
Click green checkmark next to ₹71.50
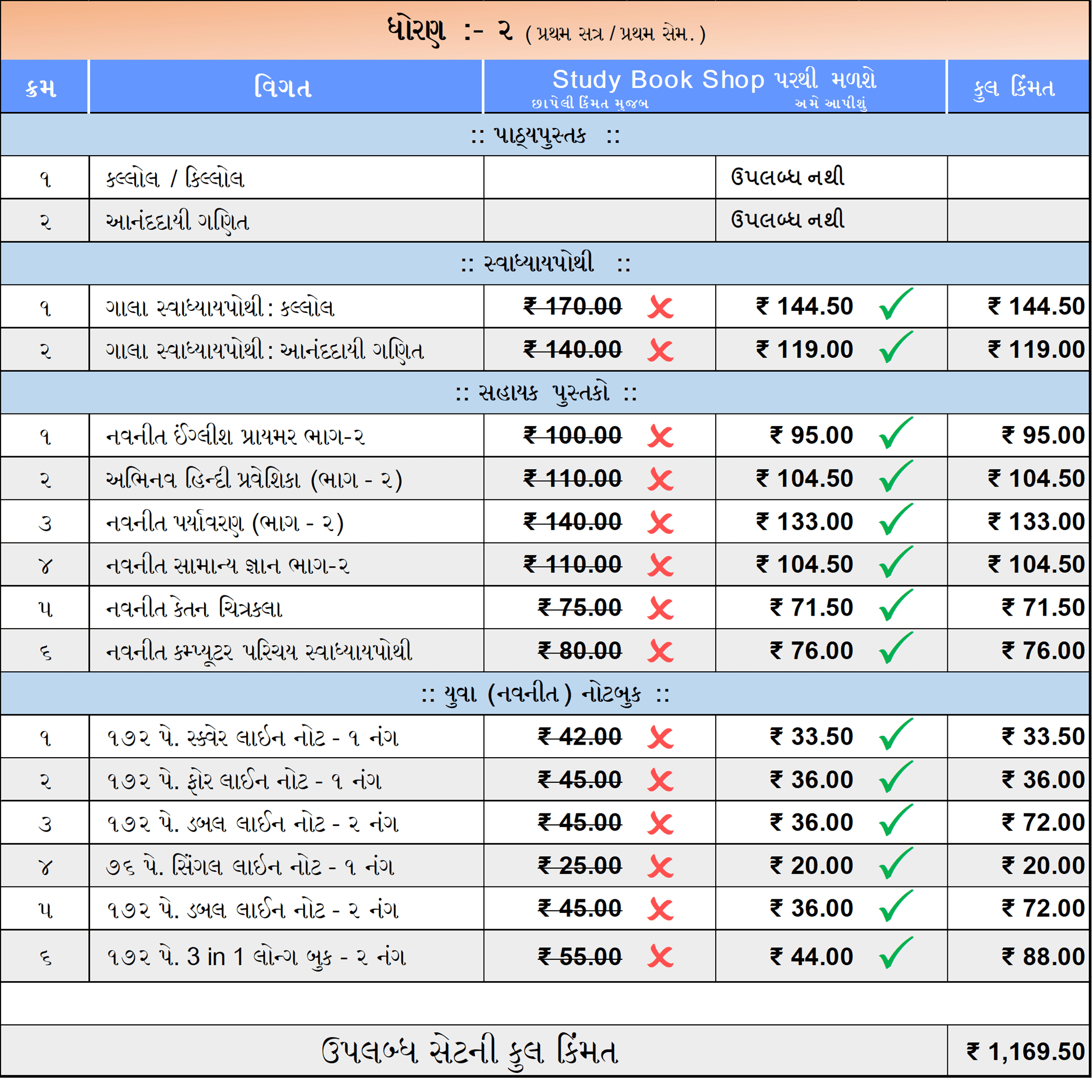[x=896, y=605]
